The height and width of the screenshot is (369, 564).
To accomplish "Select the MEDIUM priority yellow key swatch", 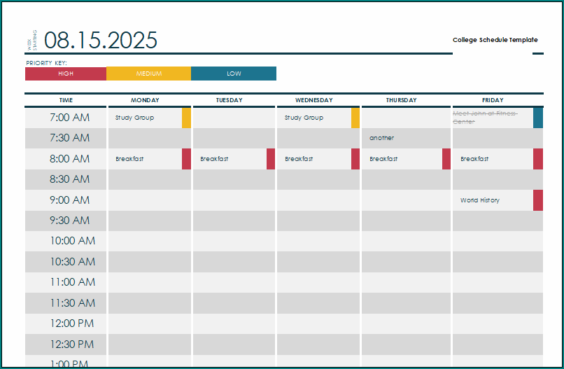I will tap(148, 74).
